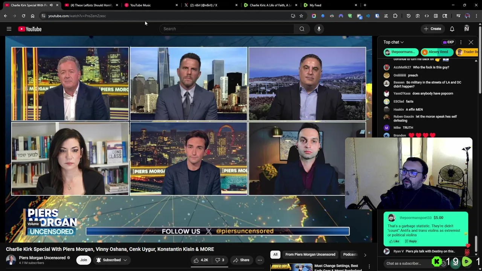Click the Create button
The width and height of the screenshot is (482, 271).
coord(432,29)
